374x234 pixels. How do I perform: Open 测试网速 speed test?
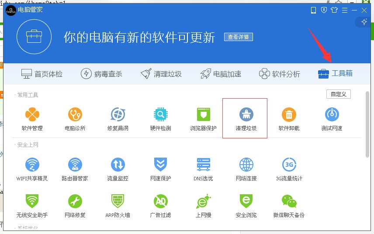click(332, 119)
